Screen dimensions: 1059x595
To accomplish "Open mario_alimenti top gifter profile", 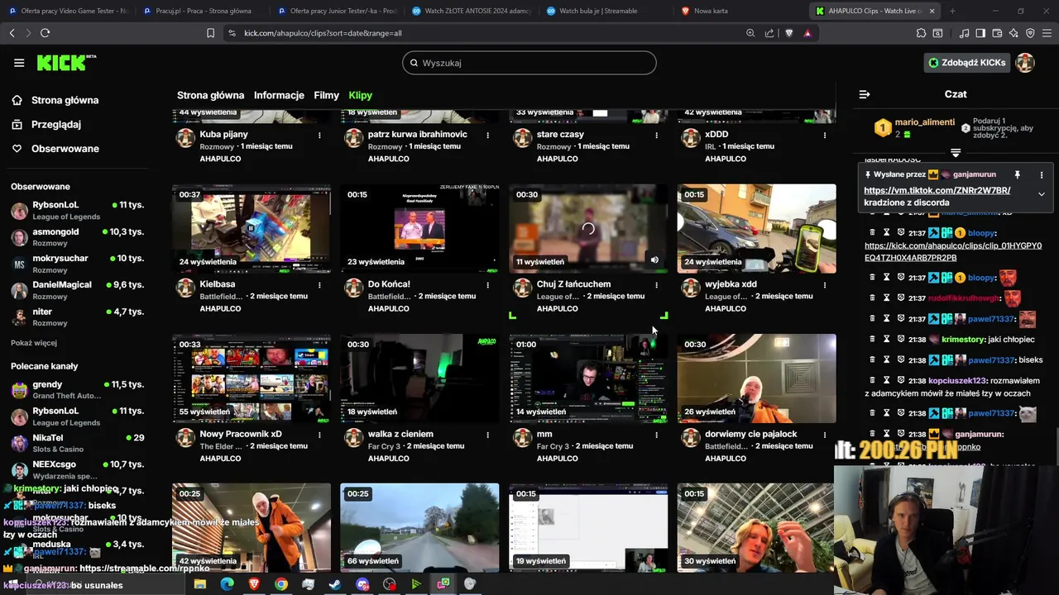I will pos(924,122).
